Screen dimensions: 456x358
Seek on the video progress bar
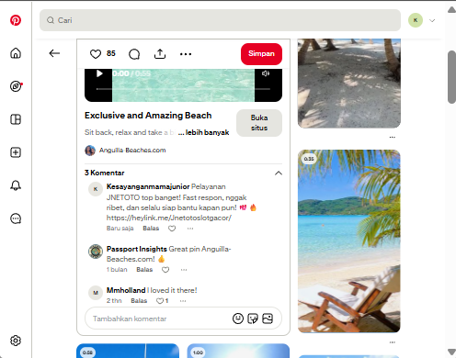pos(183,89)
